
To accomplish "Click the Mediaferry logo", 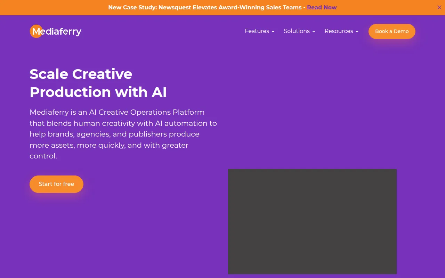I will point(56,31).
